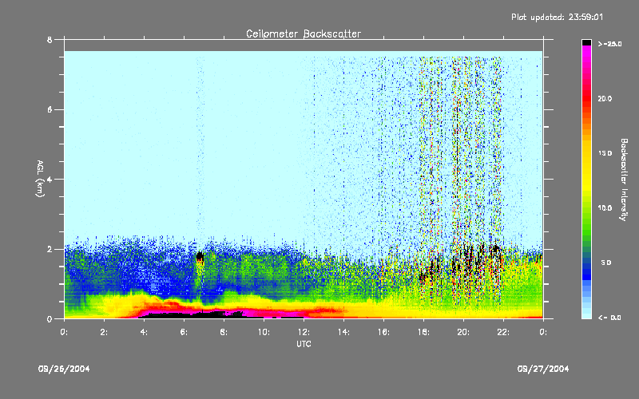
Task: Click the "<= 0.0" colorbar minimum label
Action: point(609,318)
